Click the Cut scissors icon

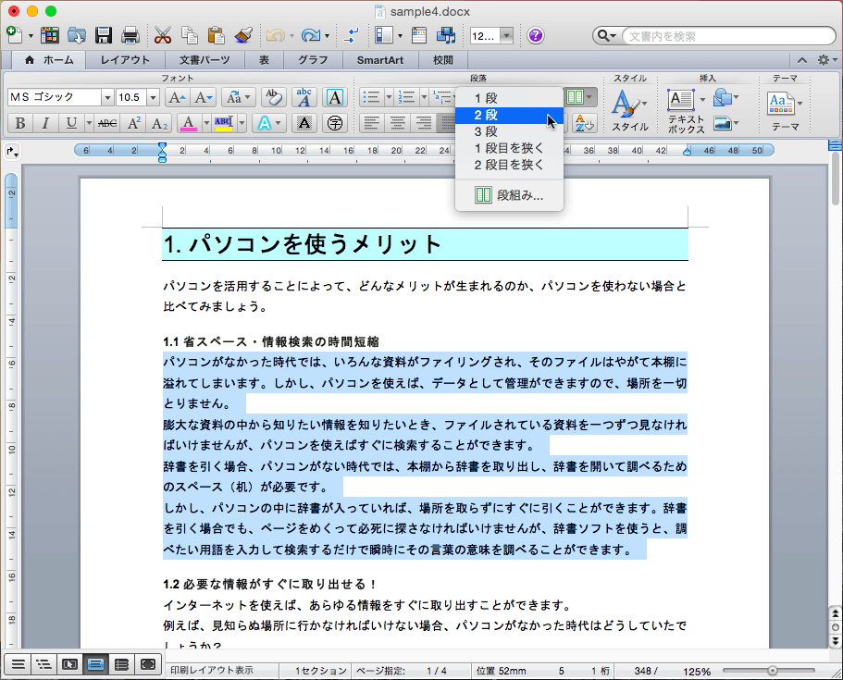click(162, 35)
